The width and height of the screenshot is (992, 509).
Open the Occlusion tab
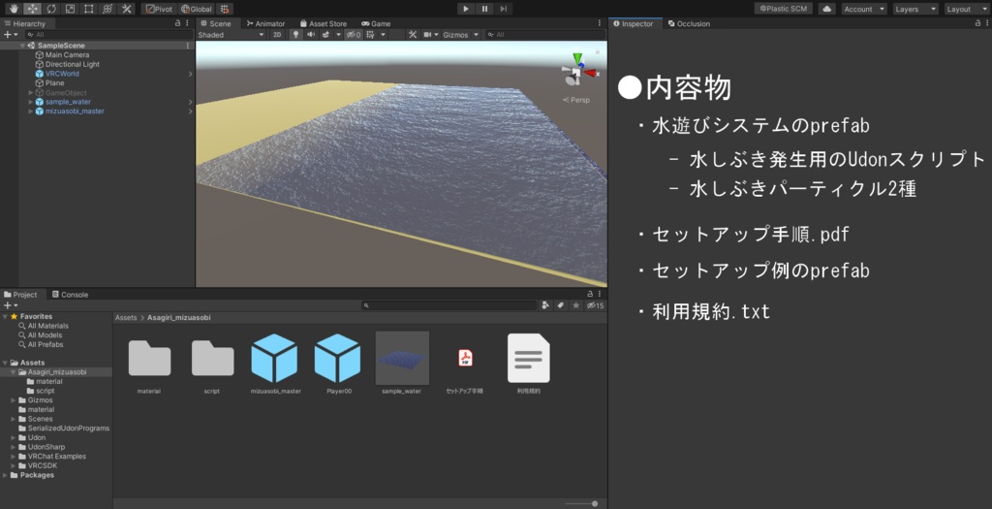tap(689, 23)
